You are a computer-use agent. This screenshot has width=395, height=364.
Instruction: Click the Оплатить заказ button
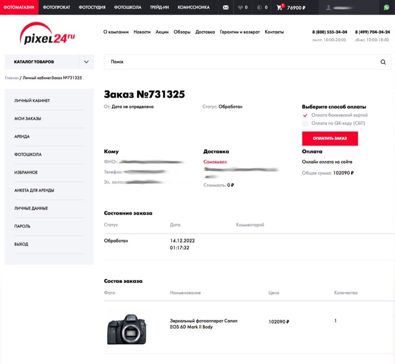330,139
